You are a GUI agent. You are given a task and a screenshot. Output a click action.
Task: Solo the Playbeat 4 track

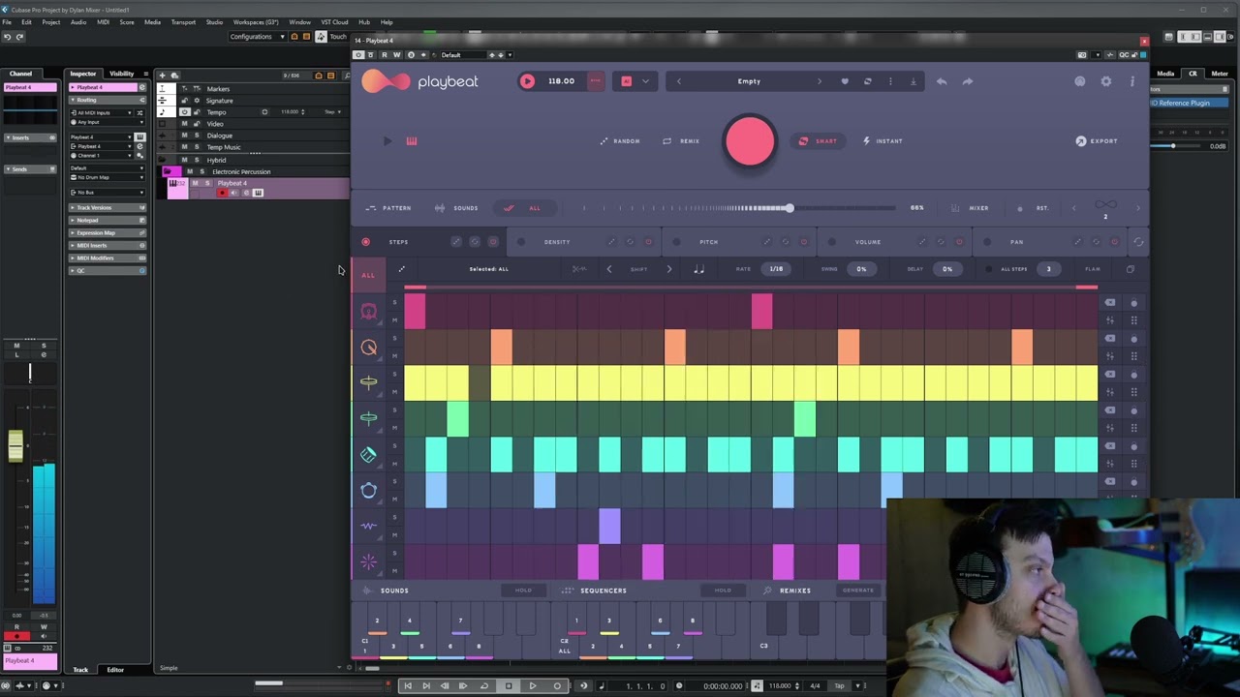206,183
